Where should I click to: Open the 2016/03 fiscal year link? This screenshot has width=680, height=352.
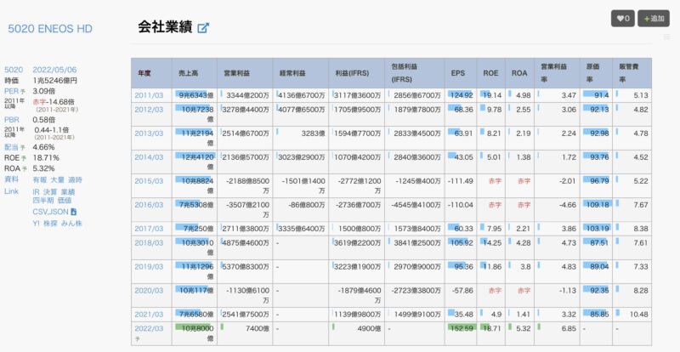(x=149, y=205)
